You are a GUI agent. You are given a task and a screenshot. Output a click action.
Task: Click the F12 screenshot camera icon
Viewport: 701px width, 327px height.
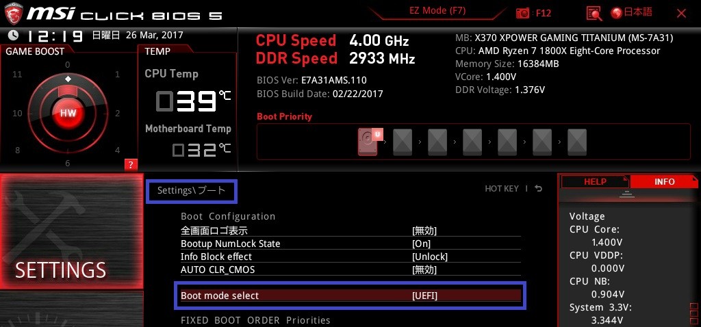[x=522, y=13]
